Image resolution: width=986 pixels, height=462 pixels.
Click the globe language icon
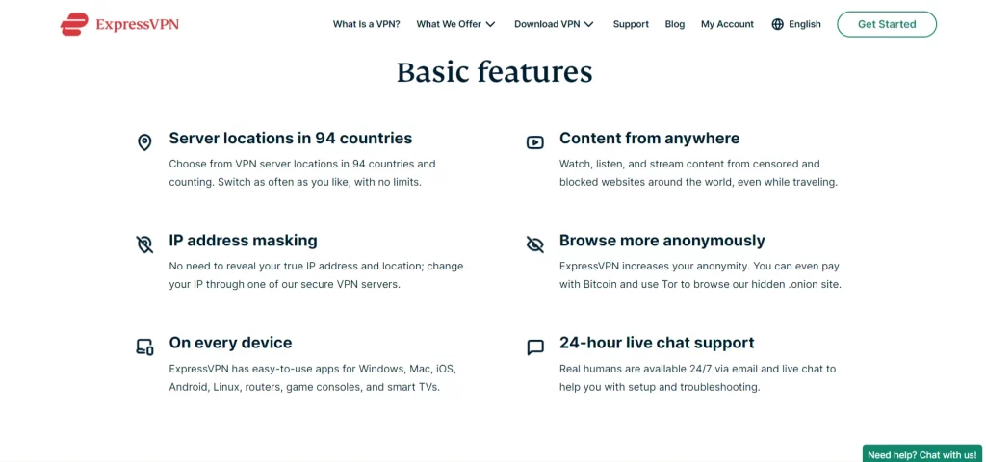coord(778,24)
